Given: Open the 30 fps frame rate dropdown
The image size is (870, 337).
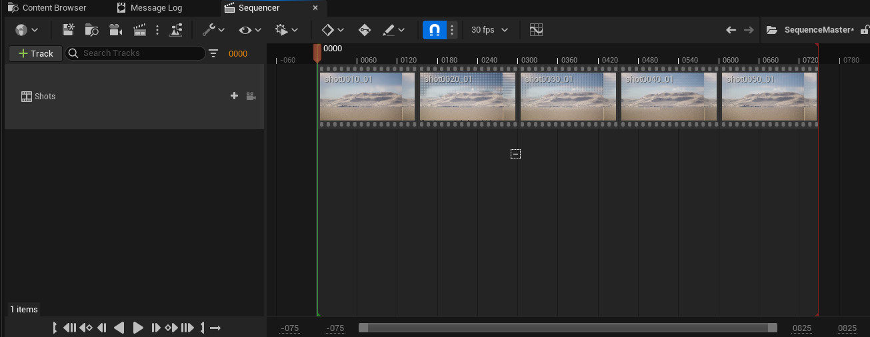Looking at the screenshot, I should click(x=489, y=30).
